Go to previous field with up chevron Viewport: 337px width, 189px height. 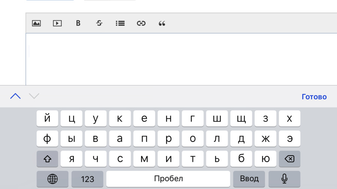[15, 96]
